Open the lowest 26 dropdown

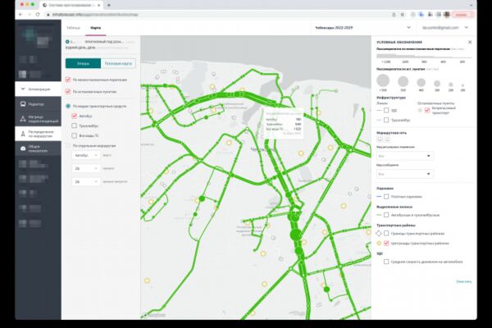(86, 182)
